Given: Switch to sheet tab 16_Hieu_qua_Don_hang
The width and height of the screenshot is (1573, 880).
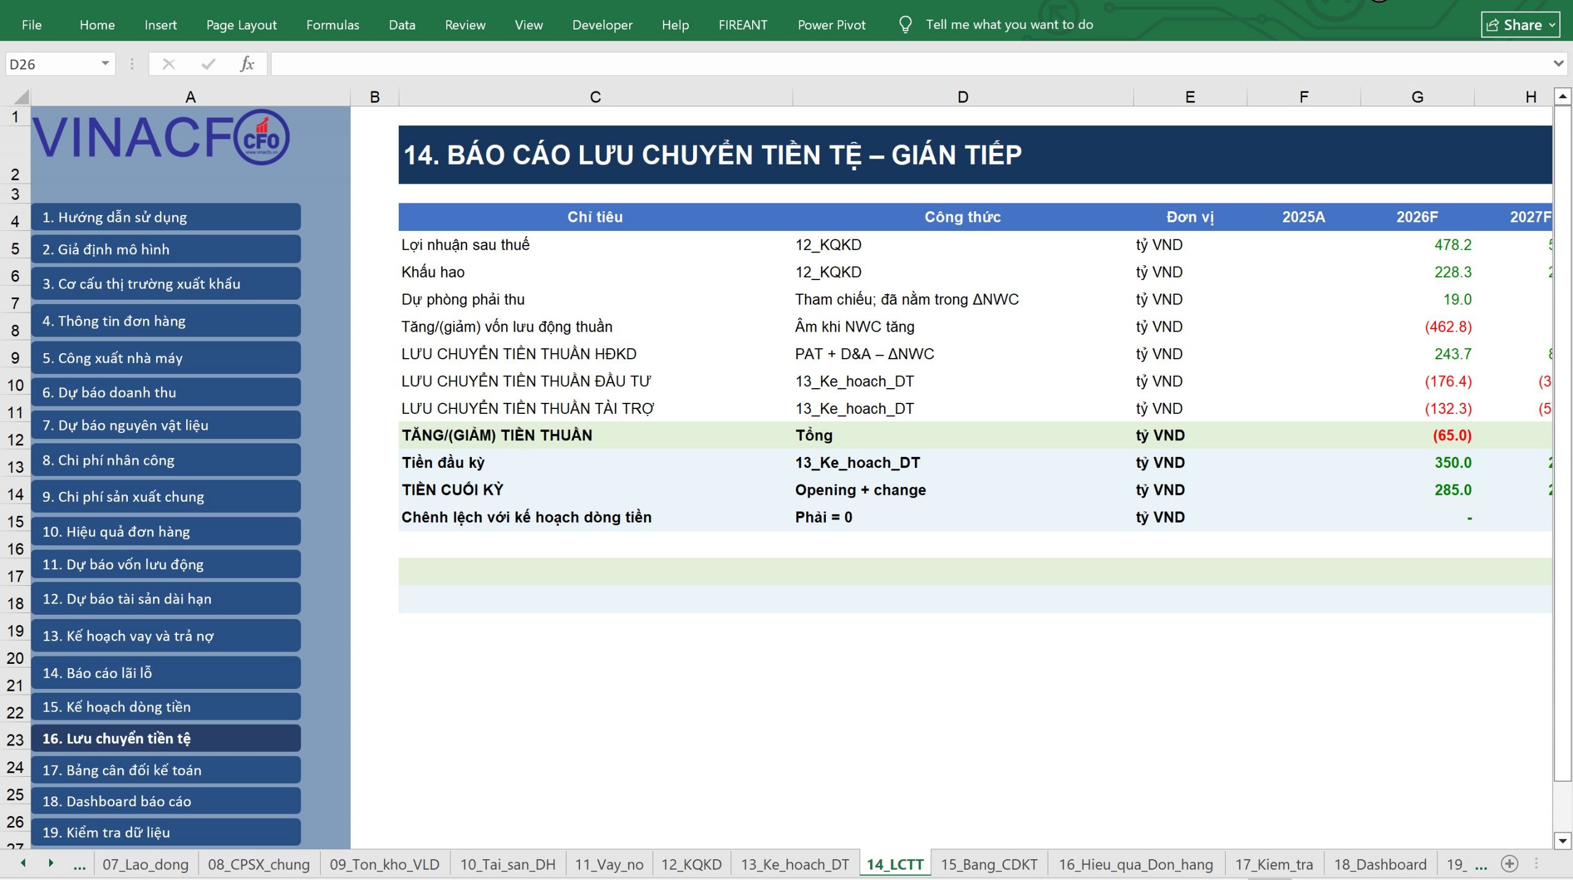Looking at the screenshot, I should 1136,864.
